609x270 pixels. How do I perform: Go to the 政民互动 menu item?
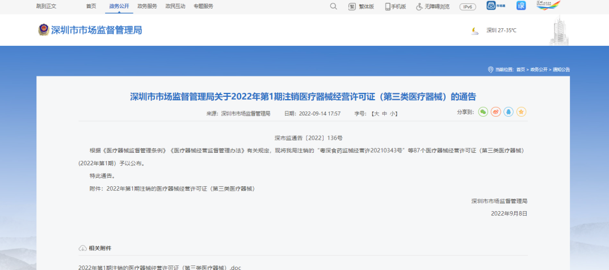point(175,6)
